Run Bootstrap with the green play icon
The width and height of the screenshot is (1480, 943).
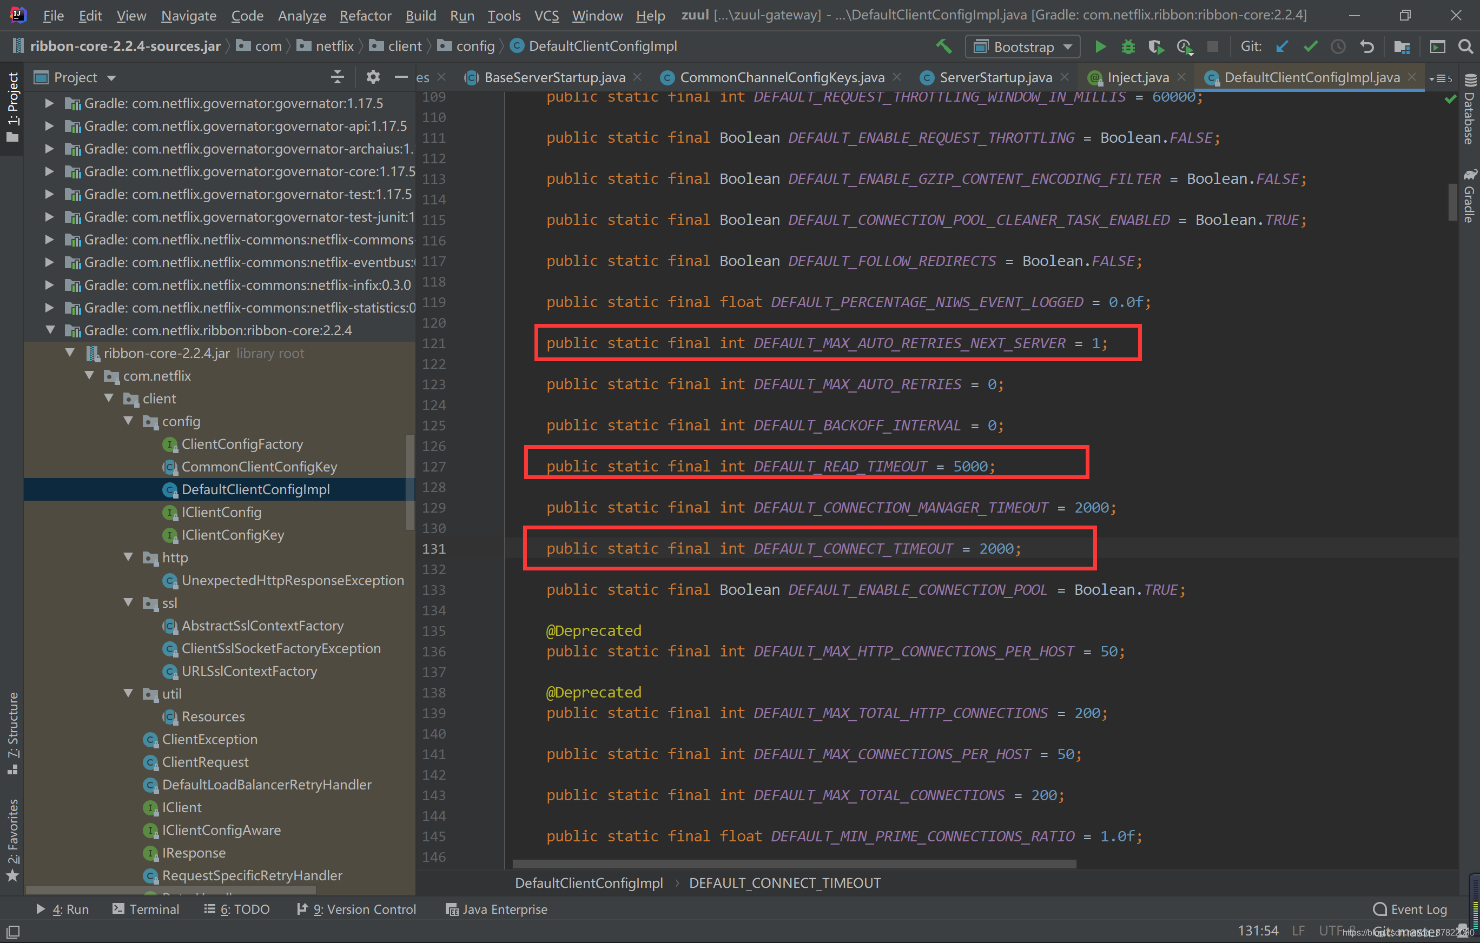[1100, 47]
